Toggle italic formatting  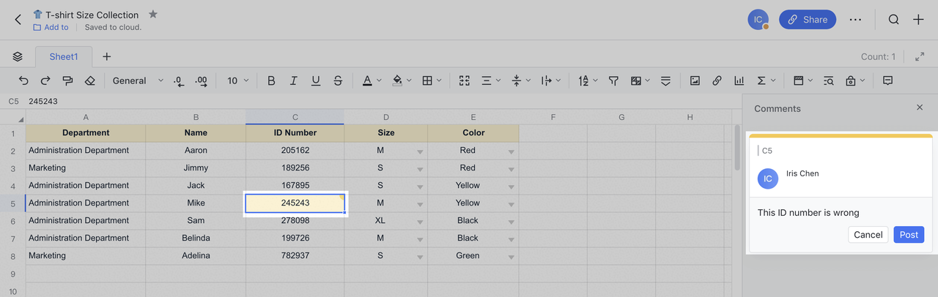[293, 80]
